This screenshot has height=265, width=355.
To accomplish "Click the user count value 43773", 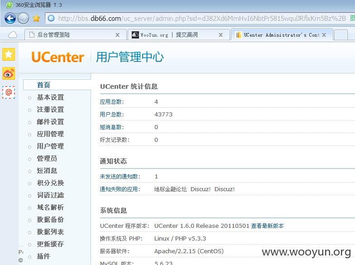I will pyautogui.click(x=163, y=115).
